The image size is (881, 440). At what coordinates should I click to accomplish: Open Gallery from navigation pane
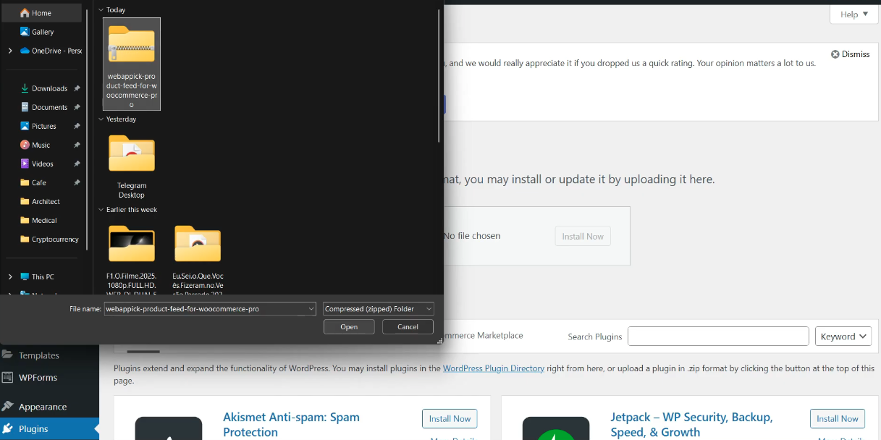pyautogui.click(x=25, y=32)
